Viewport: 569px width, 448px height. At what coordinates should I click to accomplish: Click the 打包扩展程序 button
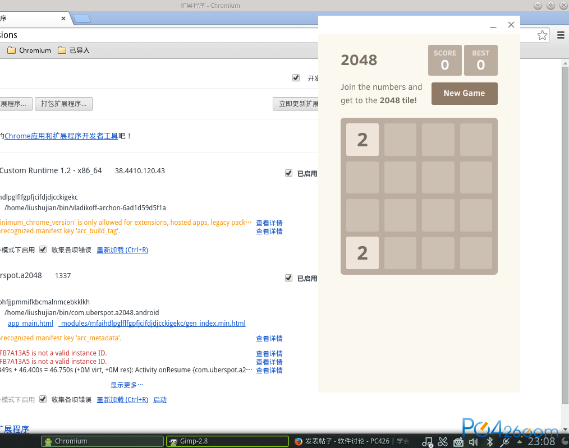pyautogui.click(x=63, y=104)
